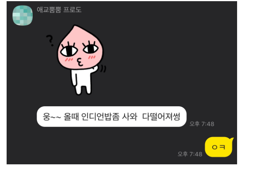Click the word 인디언밥좀 in the message
Viewport: 255px width, 169px height.
click(100, 116)
